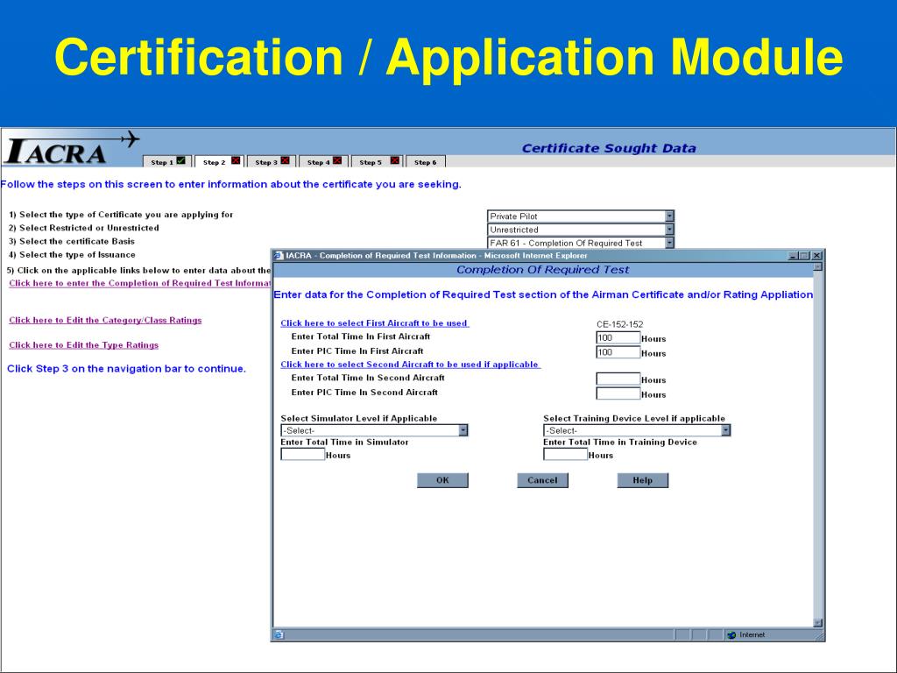This screenshot has height=673, width=897.
Task: Click 'Certificate Sought Data' heading
Action: coord(609,148)
